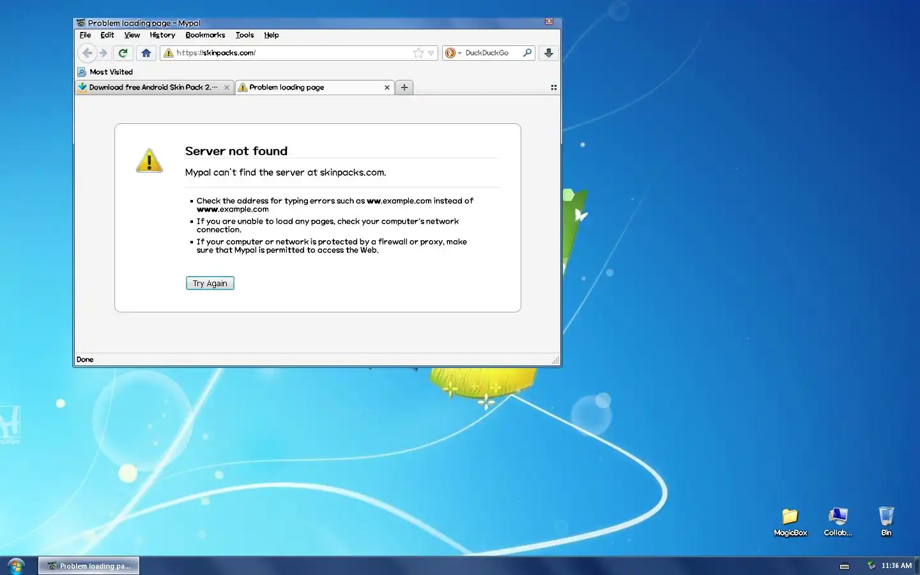Reload the page with the green refresh icon
This screenshot has width=920, height=575.
click(x=123, y=53)
